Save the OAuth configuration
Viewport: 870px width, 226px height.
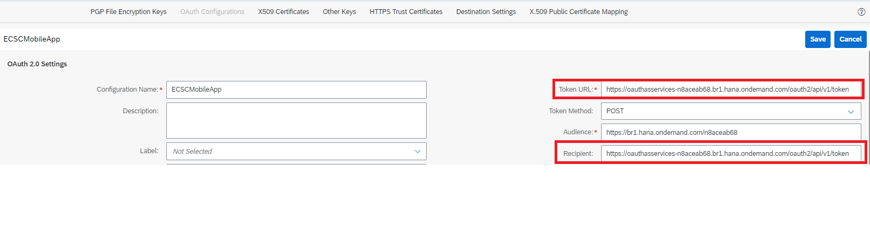click(818, 39)
